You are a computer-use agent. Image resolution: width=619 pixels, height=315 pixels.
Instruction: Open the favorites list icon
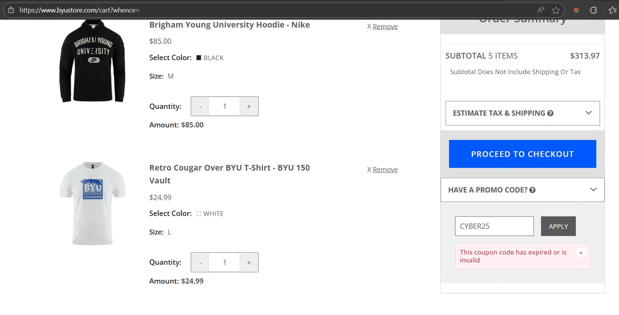pos(613,10)
